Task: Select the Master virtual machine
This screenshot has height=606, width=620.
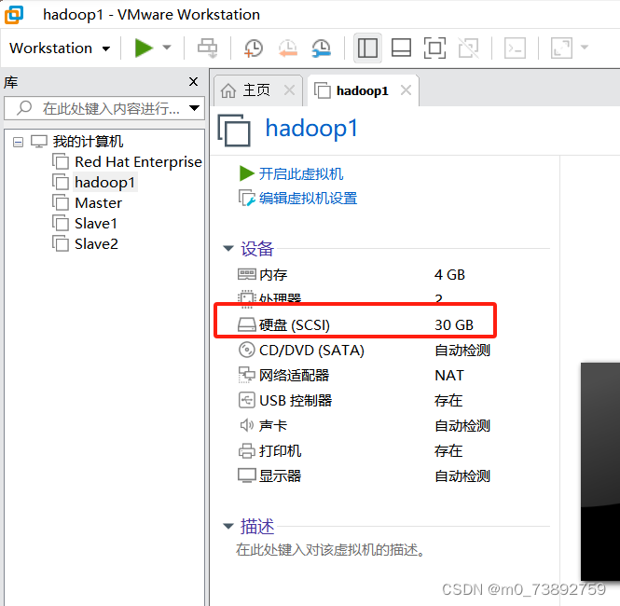Action: 99,203
